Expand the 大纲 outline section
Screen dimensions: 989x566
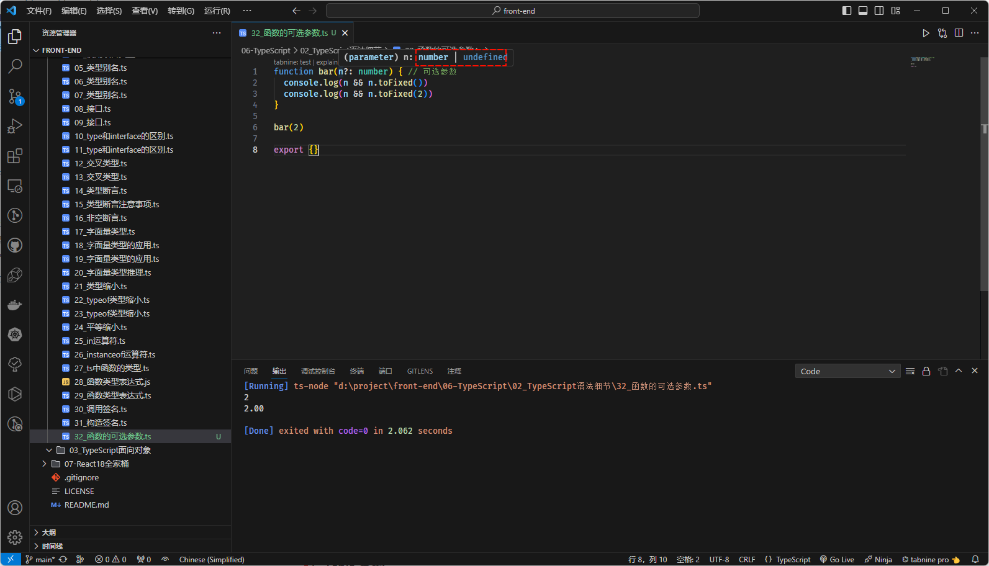click(x=49, y=532)
